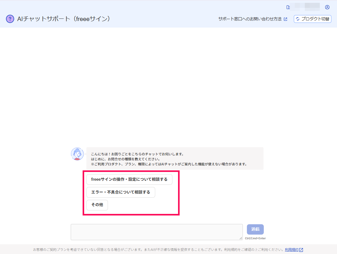This screenshot has height=254, width=337.
Task: Click the external link icon after 利用規約
Action: [301, 250]
